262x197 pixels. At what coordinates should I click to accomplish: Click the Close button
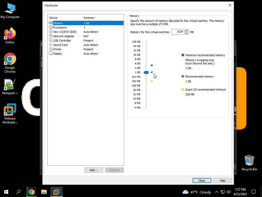click(x=202, y=181)
